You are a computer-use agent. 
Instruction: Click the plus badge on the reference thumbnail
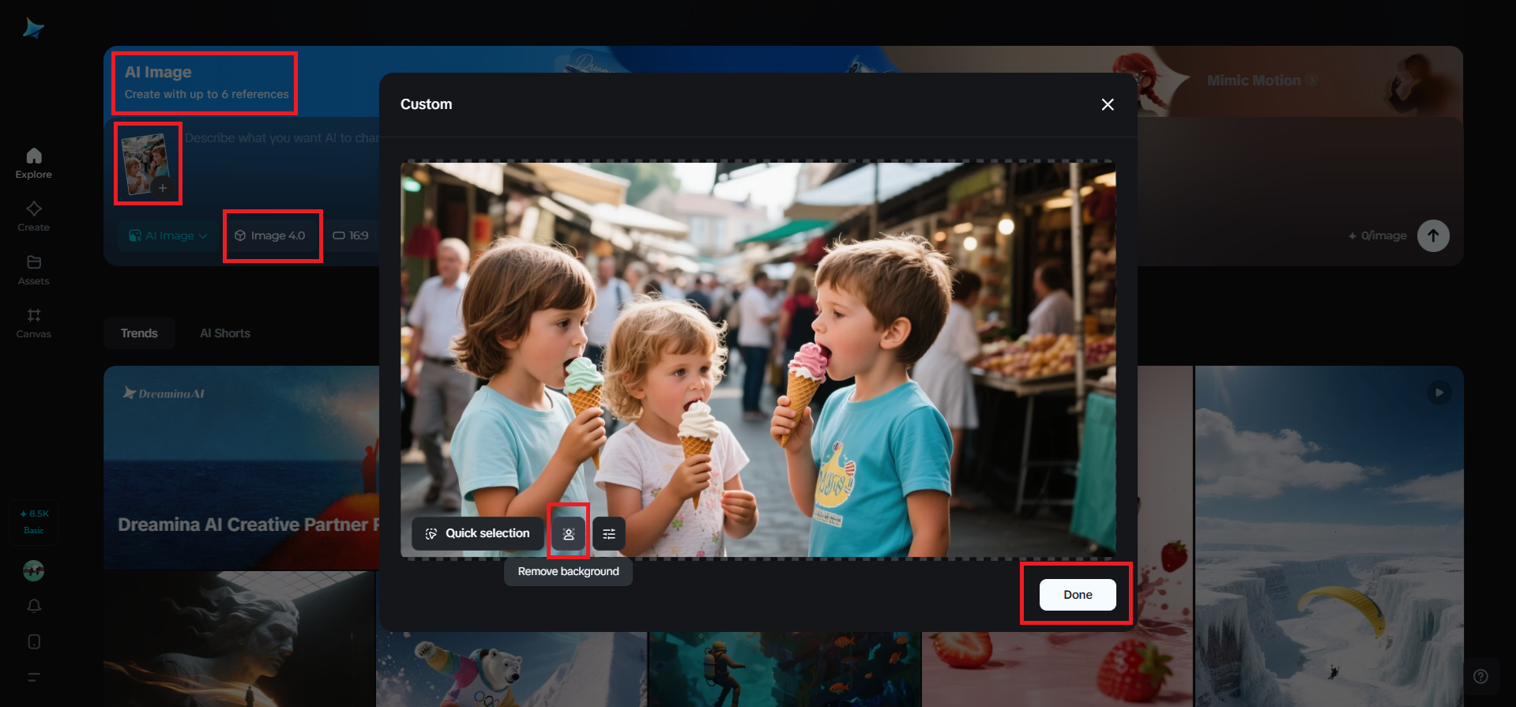tap(163, 188)
